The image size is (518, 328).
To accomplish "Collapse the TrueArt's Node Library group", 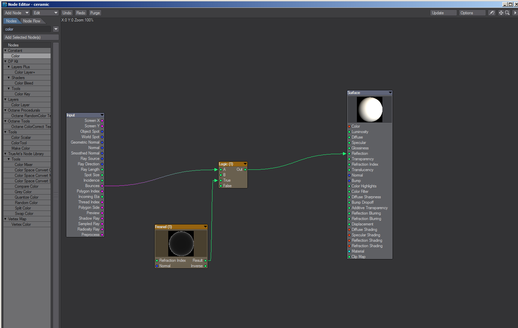I will point(5,154).
